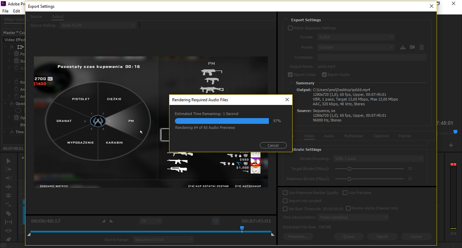Uncheck the Export Audio checkbox

click(x=324, y=75)
